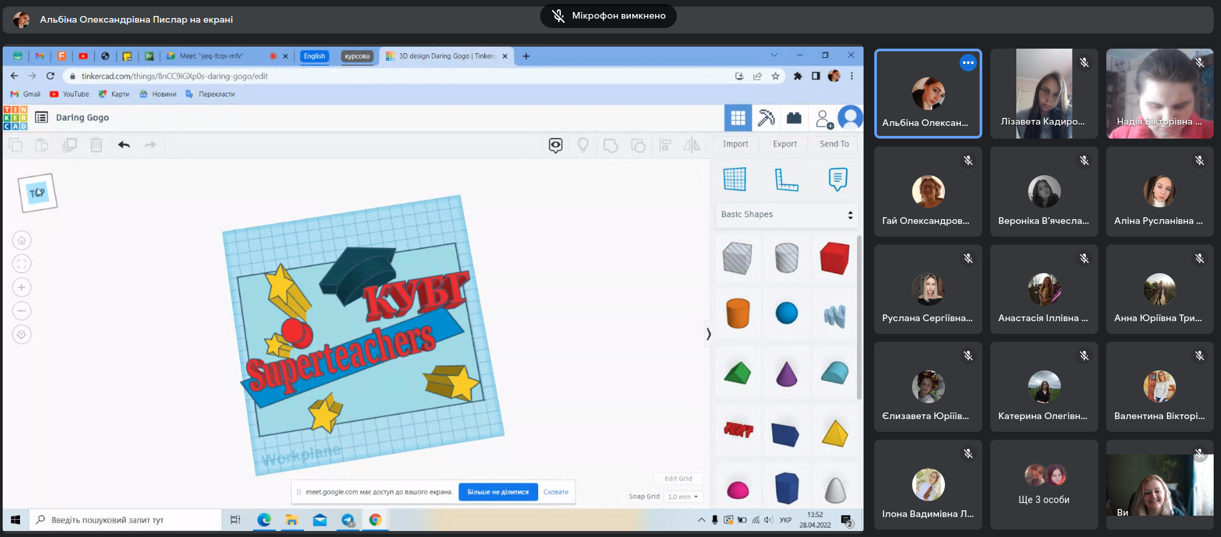1221x537 pixels.
Task: Click the Import button
Action: 736,144
